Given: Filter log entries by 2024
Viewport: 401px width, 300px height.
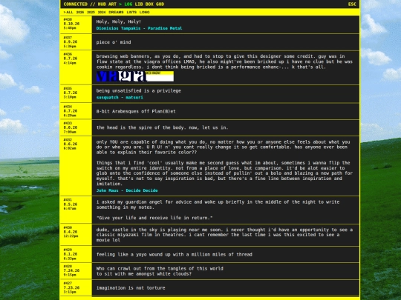Looking at the screenshot, I should click(x=102, y=12).
